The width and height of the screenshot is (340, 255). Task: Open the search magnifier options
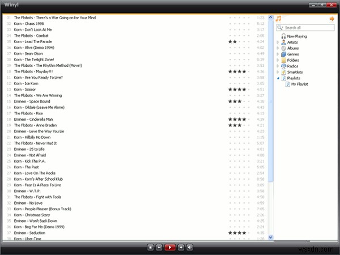point(280,28)
